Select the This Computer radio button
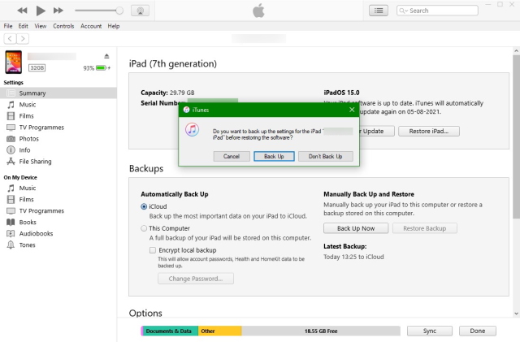The height and width of the screenshot is (342, 520). point(144,228)
